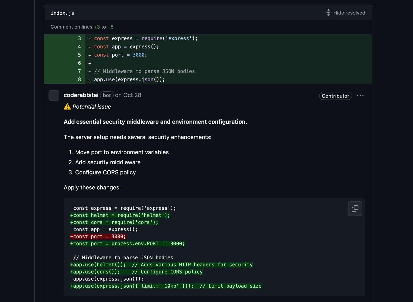The height and width of the screenshot is (302, 413).
Task: Click the Potential issue heading
Action: click(x=92, y=107)
